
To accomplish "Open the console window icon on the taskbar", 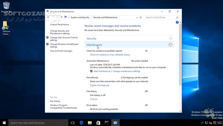I will [107, 123].
